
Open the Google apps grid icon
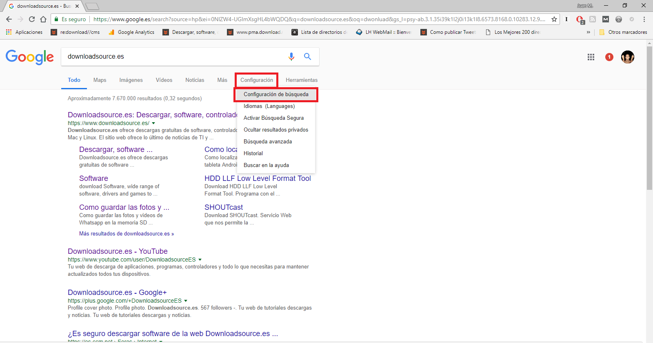pos(591,57)
